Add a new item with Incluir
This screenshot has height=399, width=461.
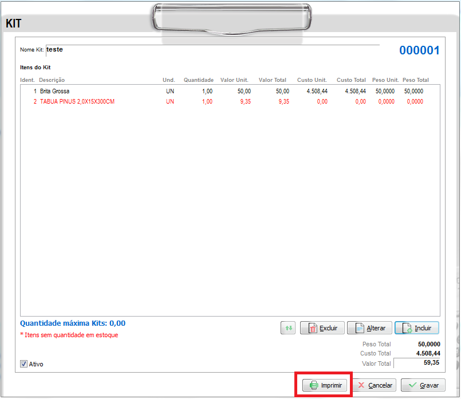pos(416,328)
